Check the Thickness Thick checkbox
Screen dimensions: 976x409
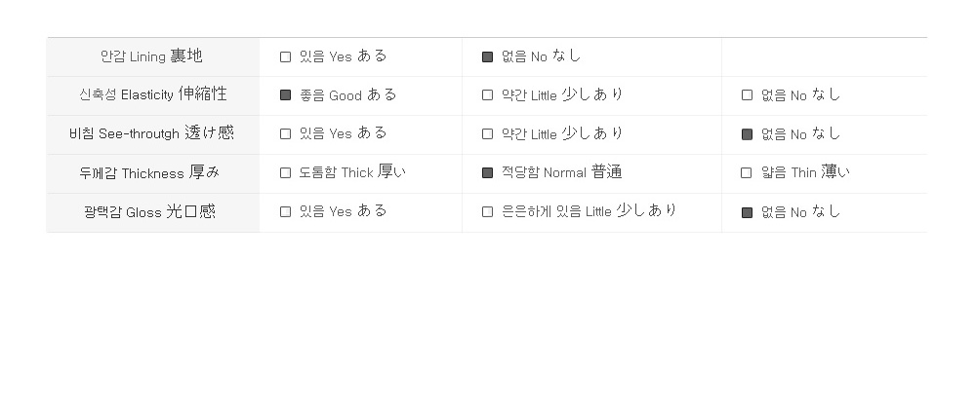tap(285, 172)
